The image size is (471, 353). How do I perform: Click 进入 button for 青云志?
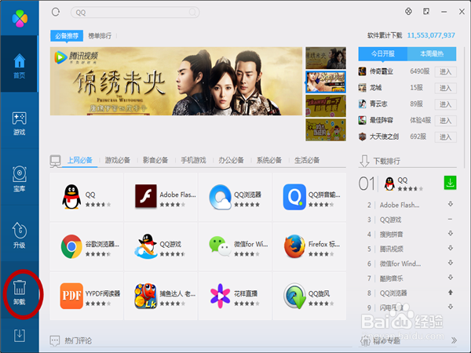click(445, 104)
